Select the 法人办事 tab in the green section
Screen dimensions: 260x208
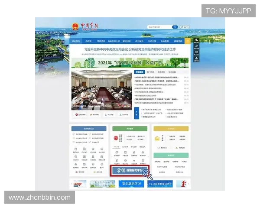pos(125,147)
